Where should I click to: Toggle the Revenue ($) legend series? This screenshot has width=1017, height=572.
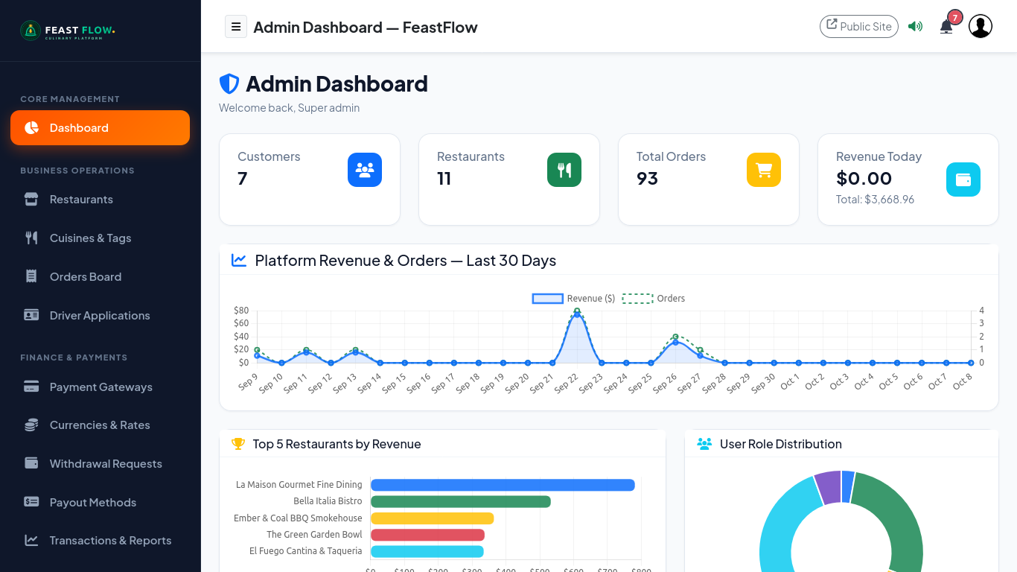coord(573,299)
